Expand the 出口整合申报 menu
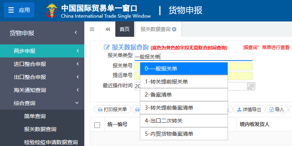Image resolution: width=292 pixels, height=146 pixels. coord(42,77)
